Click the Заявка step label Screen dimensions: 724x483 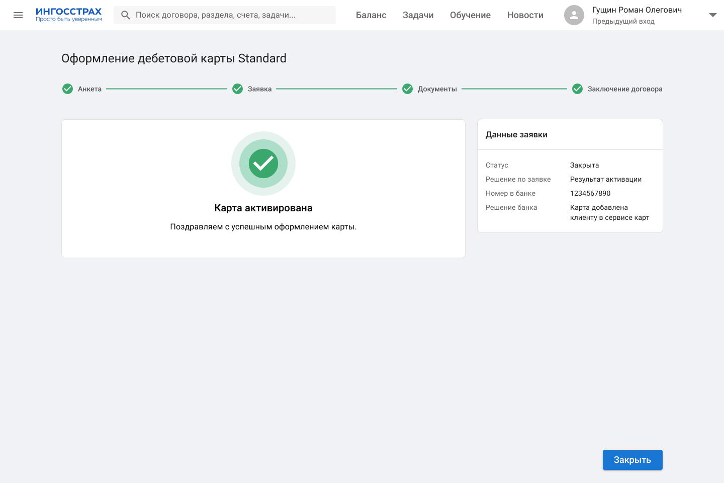pos(259,89)
